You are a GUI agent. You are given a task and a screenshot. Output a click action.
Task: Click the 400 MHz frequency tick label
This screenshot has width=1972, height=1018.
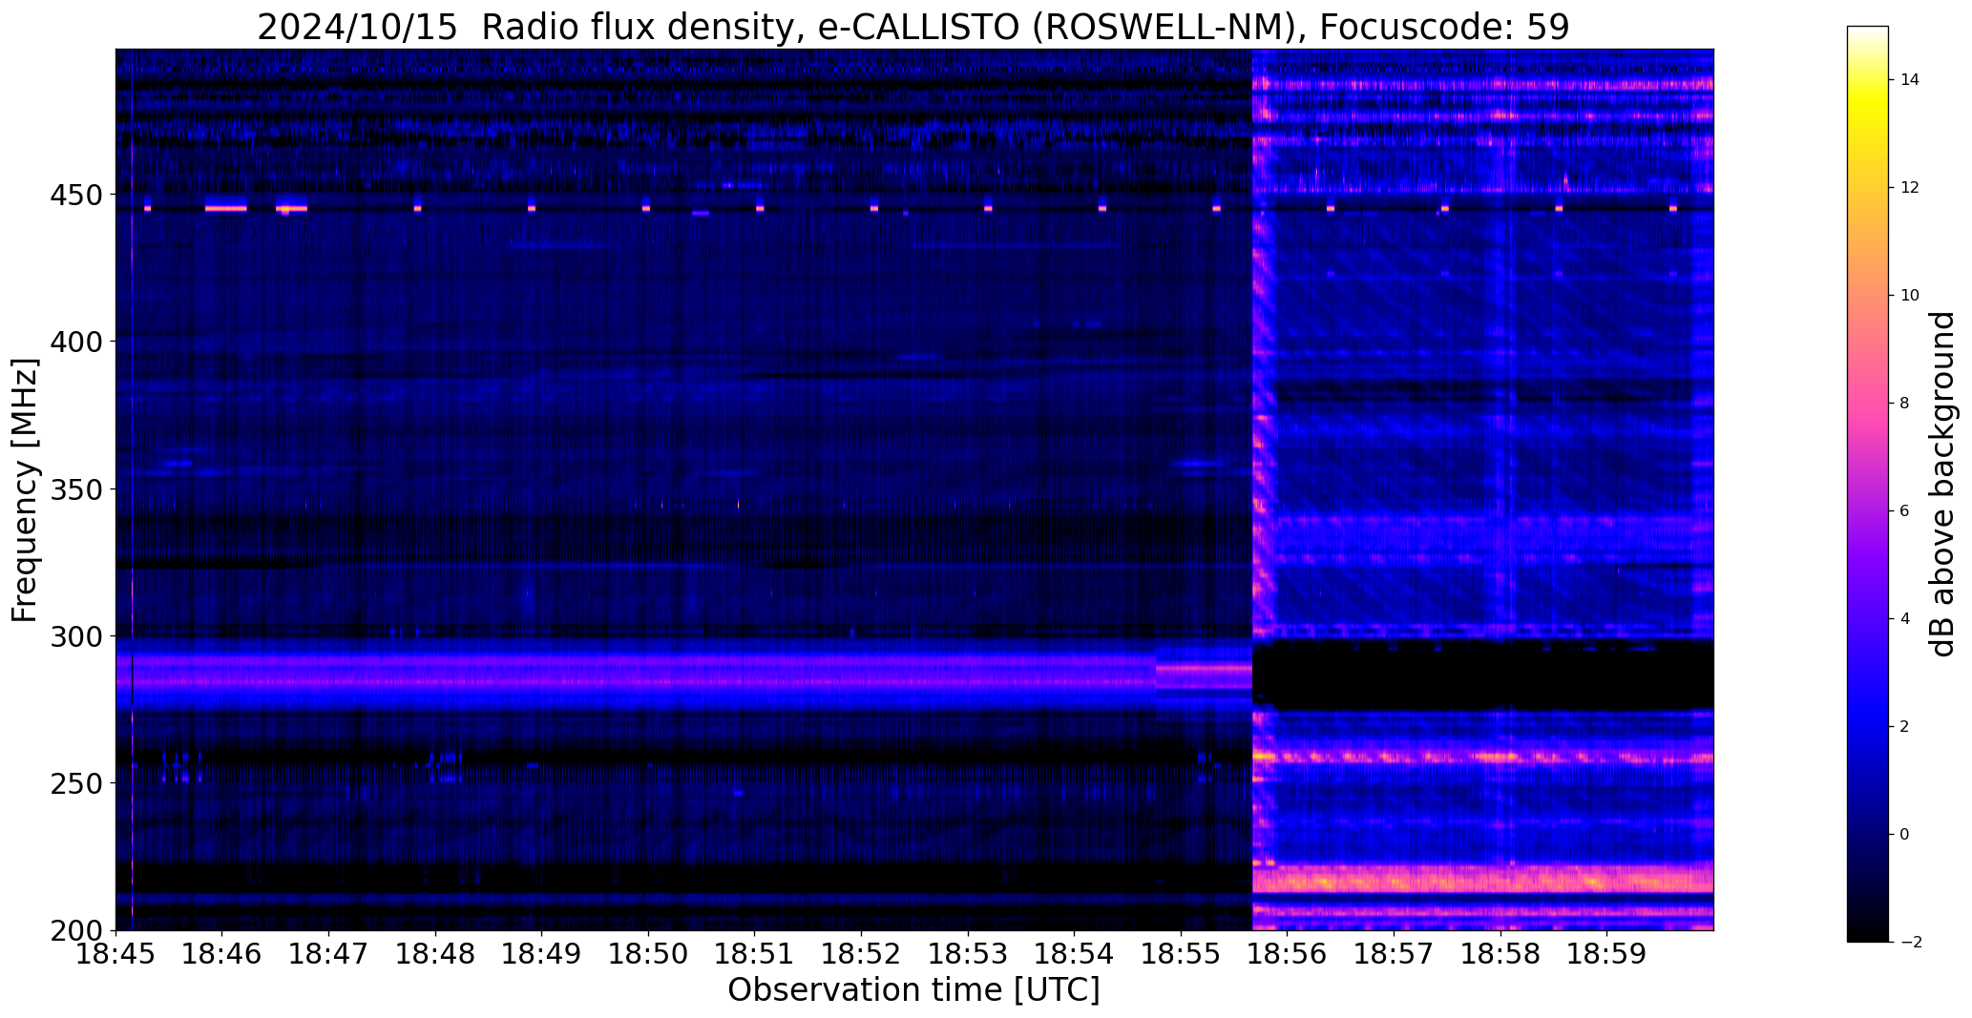coord(75,342)
